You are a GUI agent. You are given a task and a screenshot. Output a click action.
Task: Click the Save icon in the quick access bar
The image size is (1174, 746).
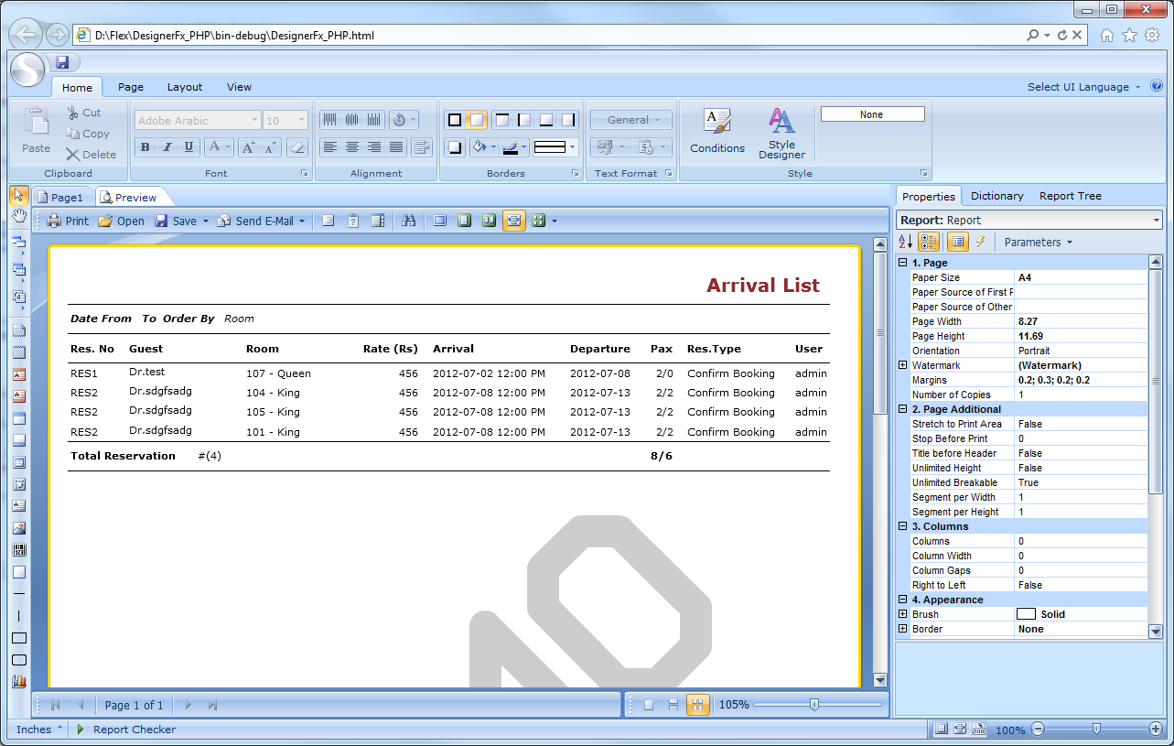tap(62, 62)
